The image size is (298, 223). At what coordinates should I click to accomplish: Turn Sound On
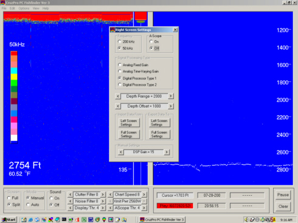click(x=55, y=198)
